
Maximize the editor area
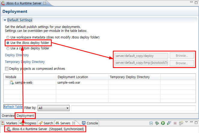196,2
